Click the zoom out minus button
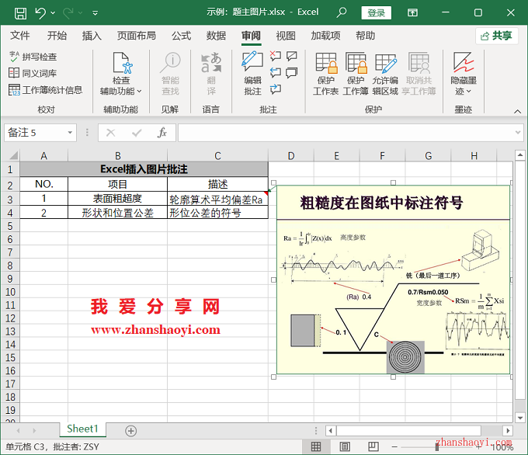Viewport: 528px width, 455px height. [394, 447]
